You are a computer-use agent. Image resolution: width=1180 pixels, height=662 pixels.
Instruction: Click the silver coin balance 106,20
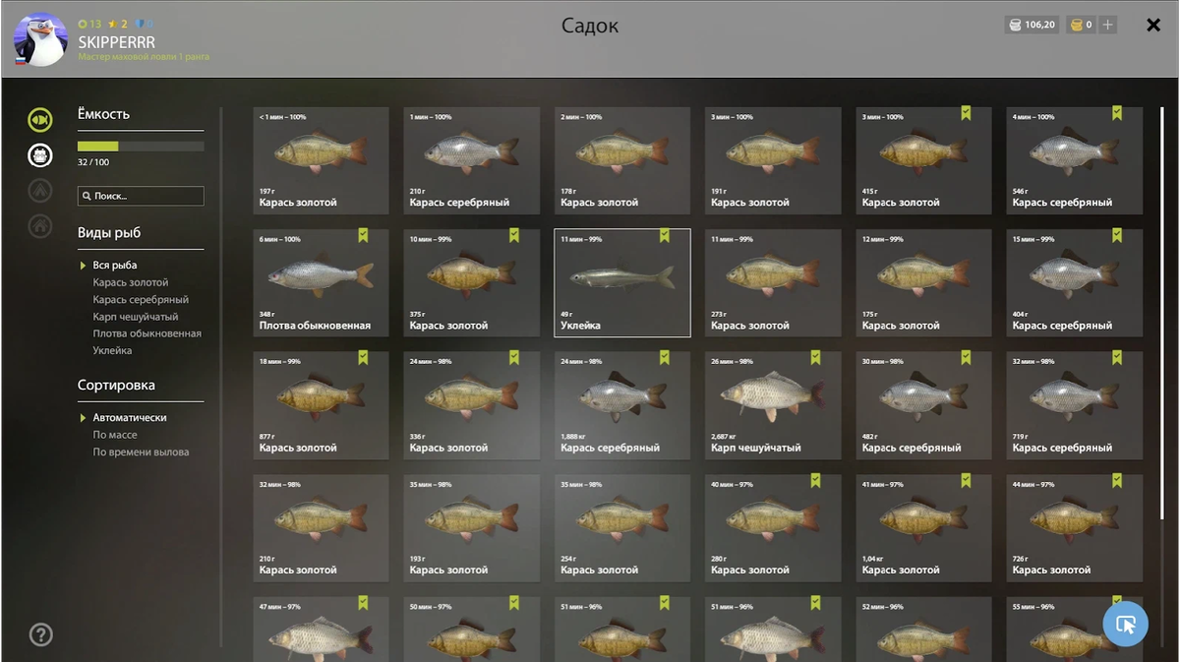pos(1032,25)
